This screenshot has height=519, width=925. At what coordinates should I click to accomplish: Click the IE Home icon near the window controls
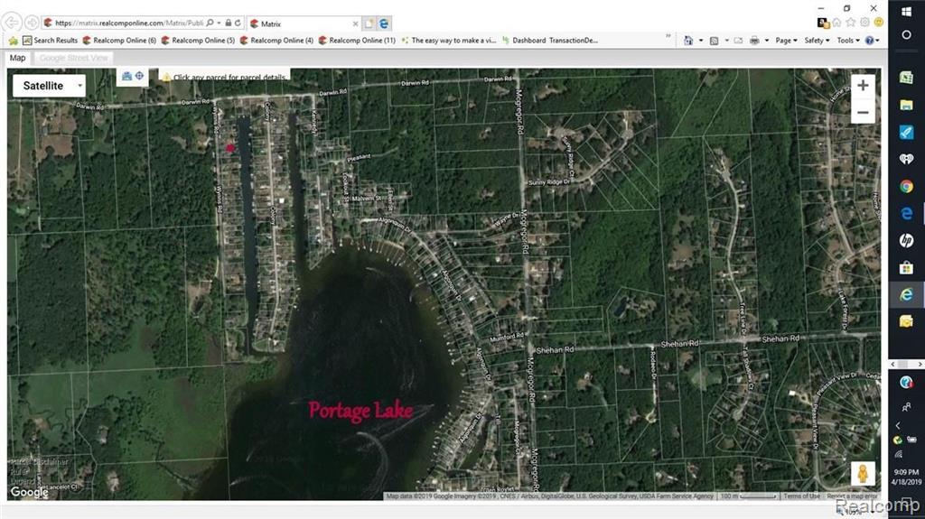[x=836, y=23]
